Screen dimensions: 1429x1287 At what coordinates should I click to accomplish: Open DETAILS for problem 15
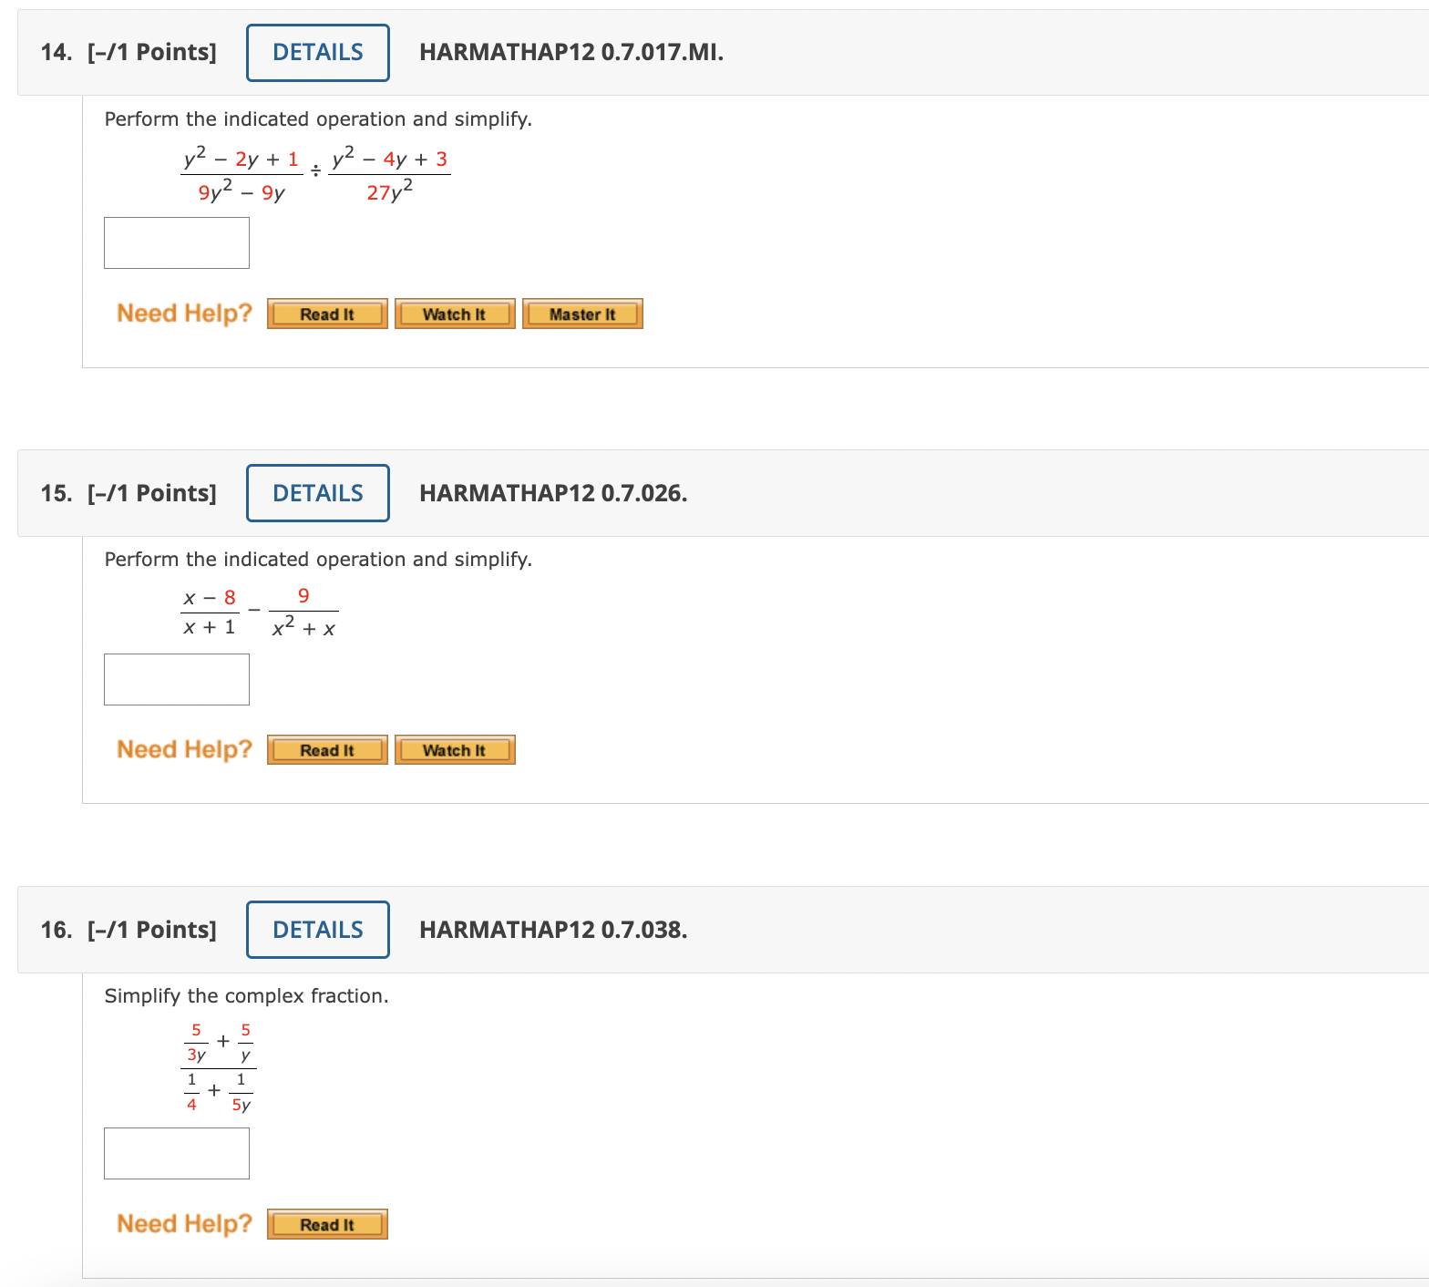[316, 492]
